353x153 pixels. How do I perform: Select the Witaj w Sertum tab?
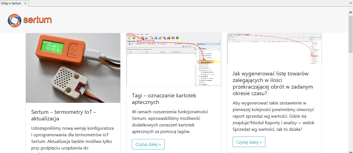[x=11, y=3]
